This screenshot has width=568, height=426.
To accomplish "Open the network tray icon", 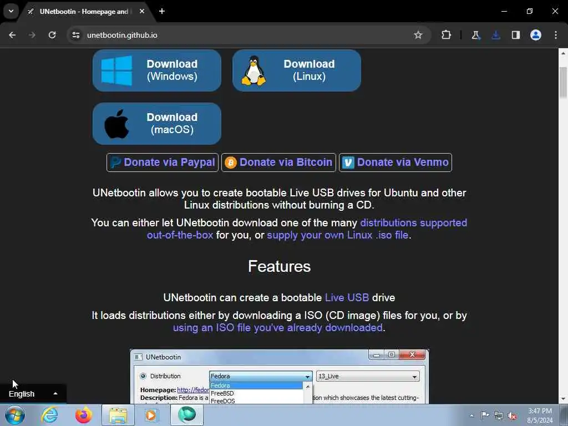I will click(499, 416).
